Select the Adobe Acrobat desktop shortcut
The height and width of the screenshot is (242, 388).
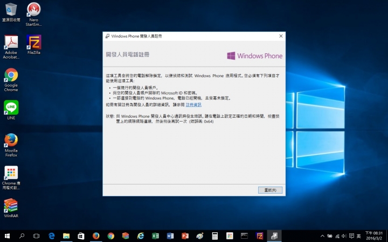[x=11, y=47]
